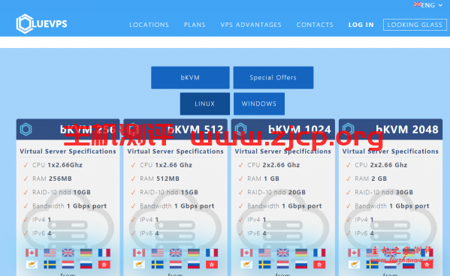Select the bKVM plan tab
The width and height of the screenshot is (450, 276).
click(x=190, y=78)
